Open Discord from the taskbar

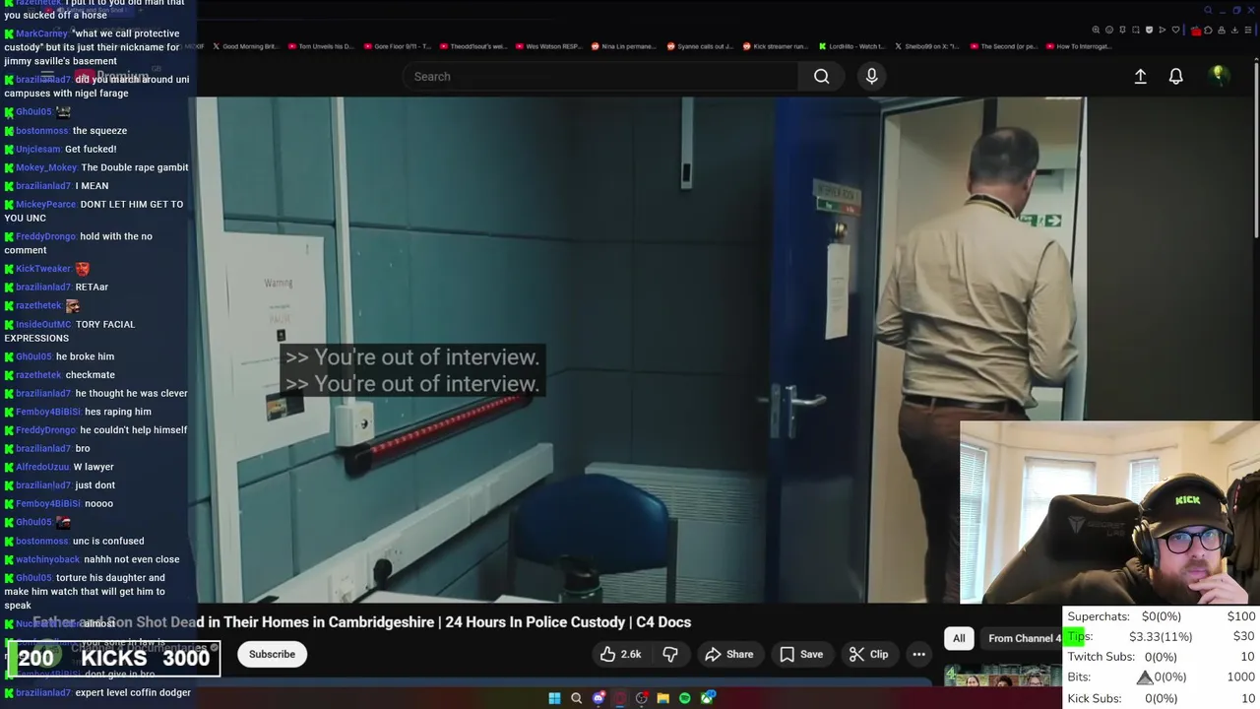(x=598, y=698)
